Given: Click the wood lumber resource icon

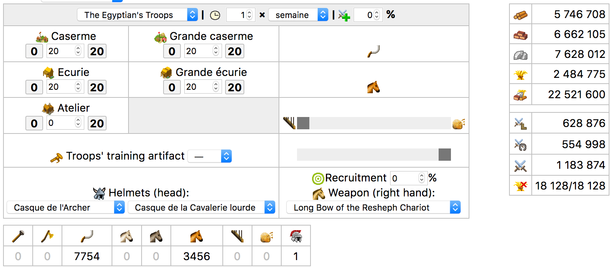Looking at the screenshot, I should 521,15.
